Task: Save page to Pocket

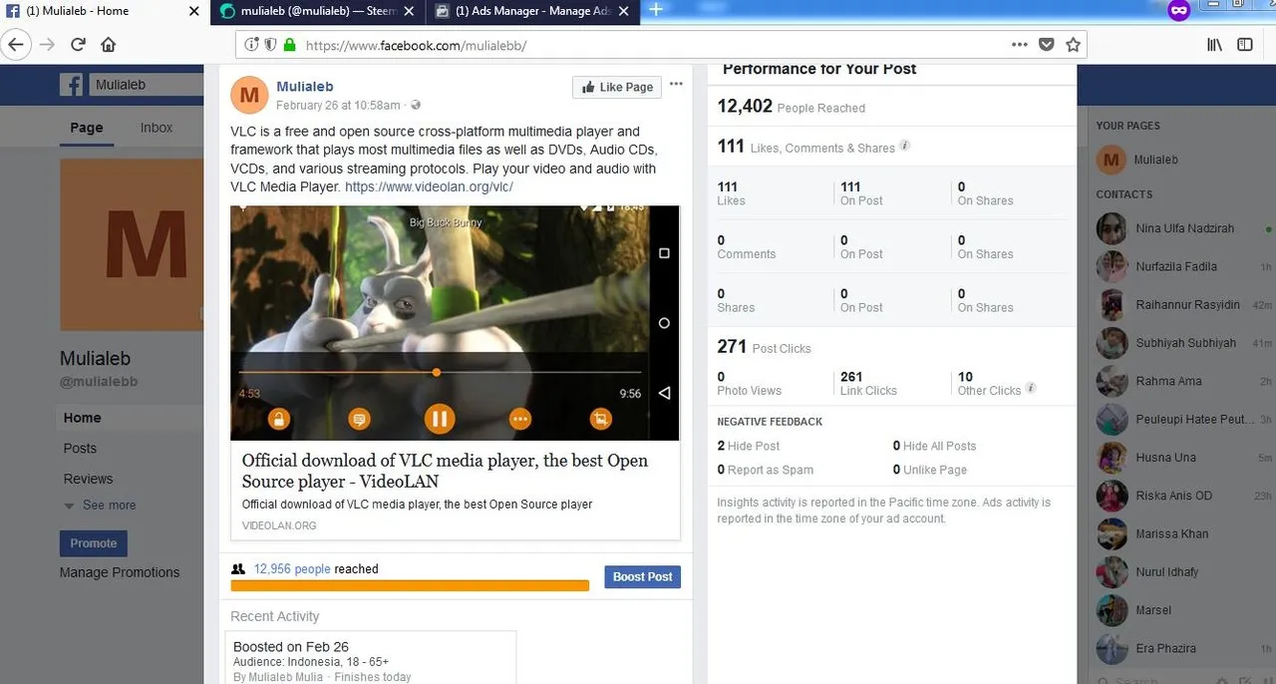Action: pyautogui.click(x=1046, y=45)
